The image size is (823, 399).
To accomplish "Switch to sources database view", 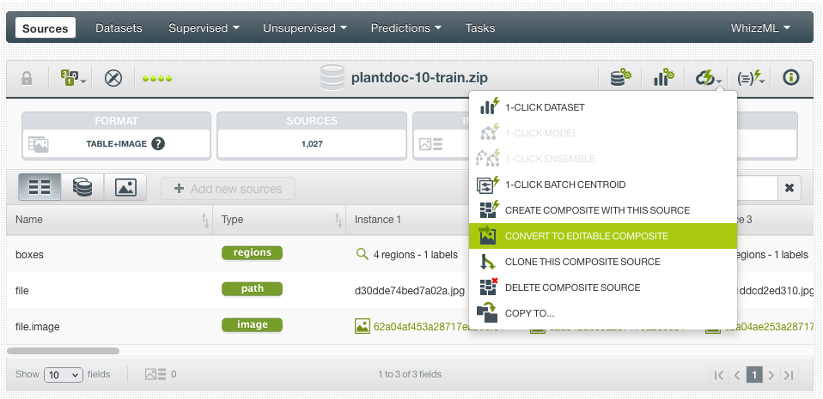I will click(82, 188).
